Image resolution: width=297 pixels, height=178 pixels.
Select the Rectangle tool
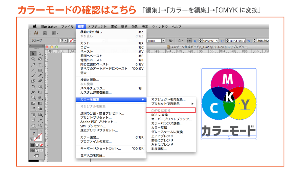(x=40, y=70)
